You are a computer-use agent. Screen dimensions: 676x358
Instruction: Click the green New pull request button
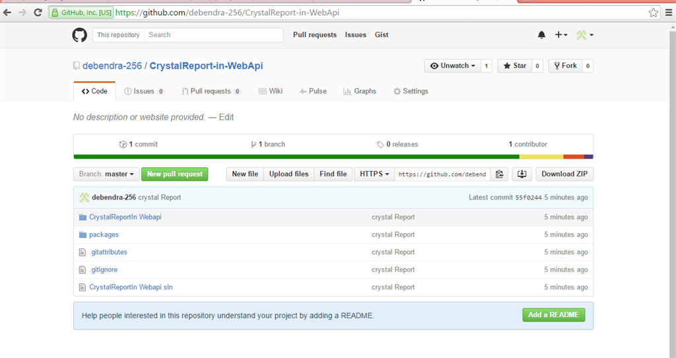click(x=174, y=174)
